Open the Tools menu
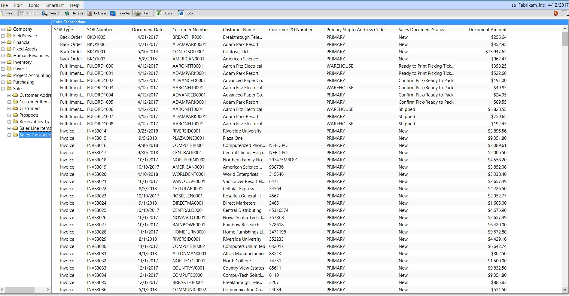 (34, 5)
